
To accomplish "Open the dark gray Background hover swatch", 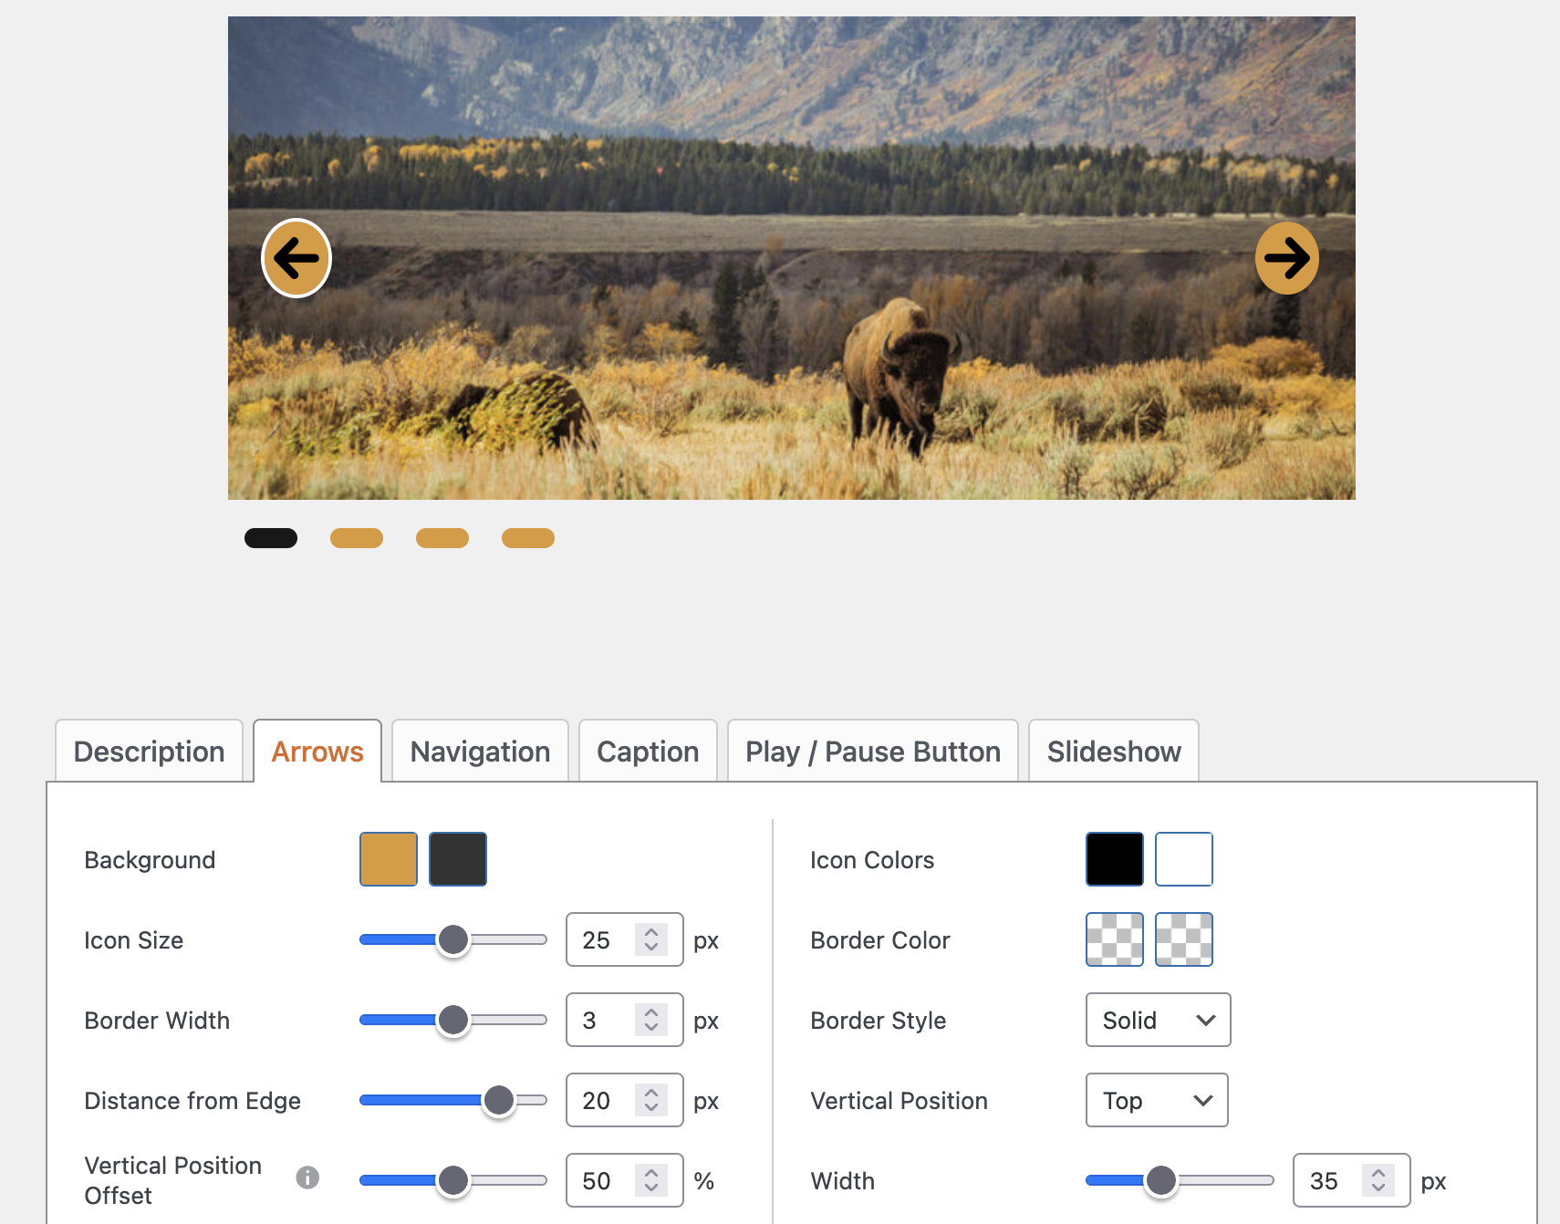I will coord(458,859).
